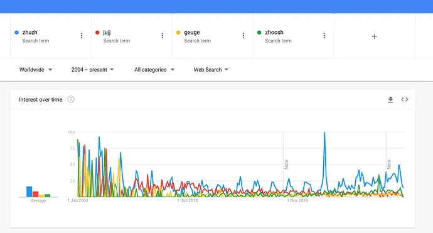Edit the zhuzh search term
This screenshot has width=433, height=233.
(x=30, y=32)
